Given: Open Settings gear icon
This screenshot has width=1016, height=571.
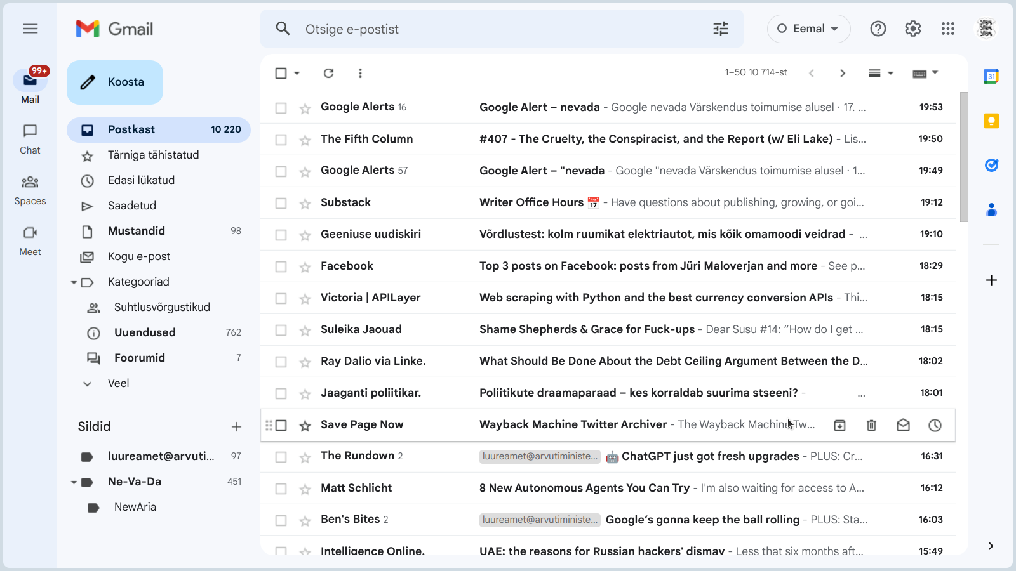Looking at the screenshot, I should (x=913, y=29).
